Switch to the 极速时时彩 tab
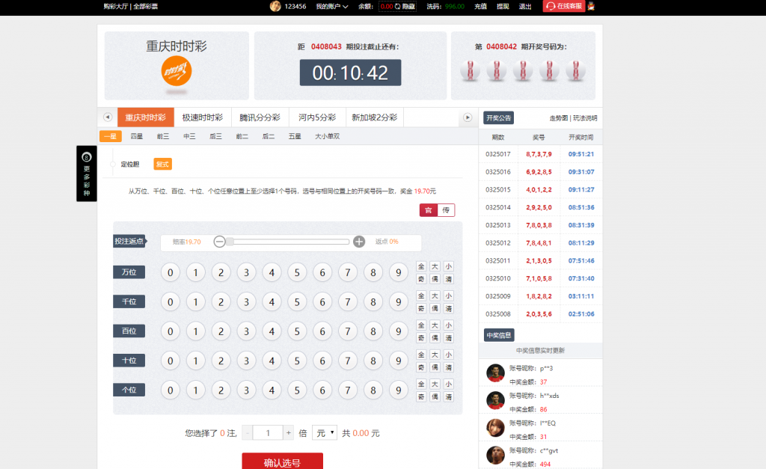 click(202, 117)
